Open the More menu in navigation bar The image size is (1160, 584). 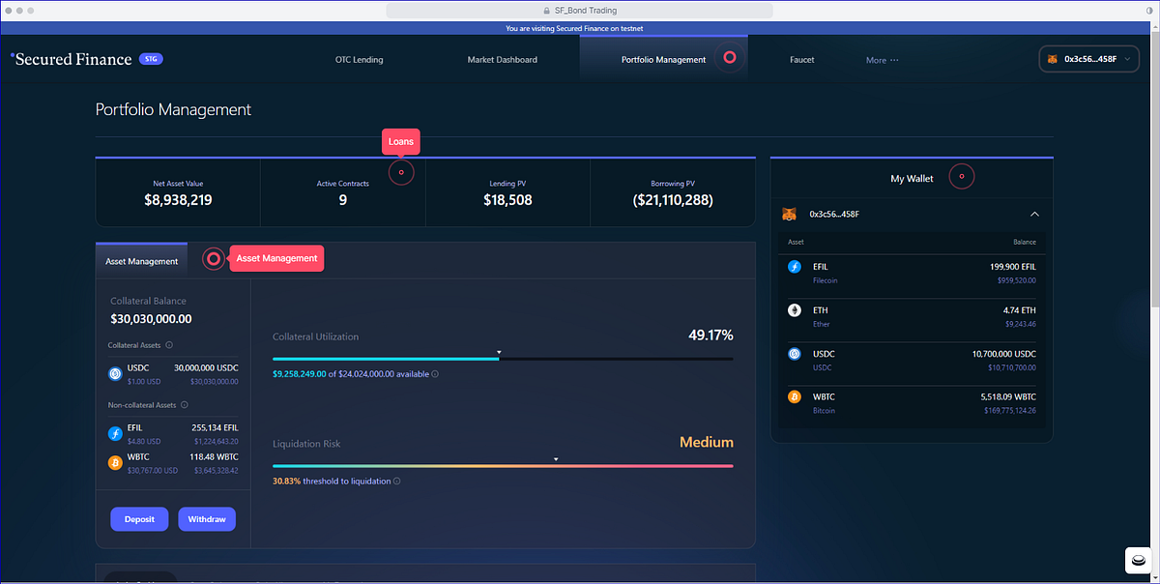point(882,60)
